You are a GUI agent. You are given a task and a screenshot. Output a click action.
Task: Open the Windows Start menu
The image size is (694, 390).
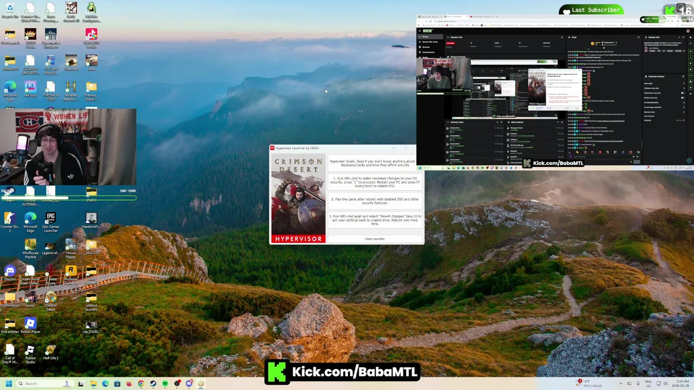pos(8,383)
